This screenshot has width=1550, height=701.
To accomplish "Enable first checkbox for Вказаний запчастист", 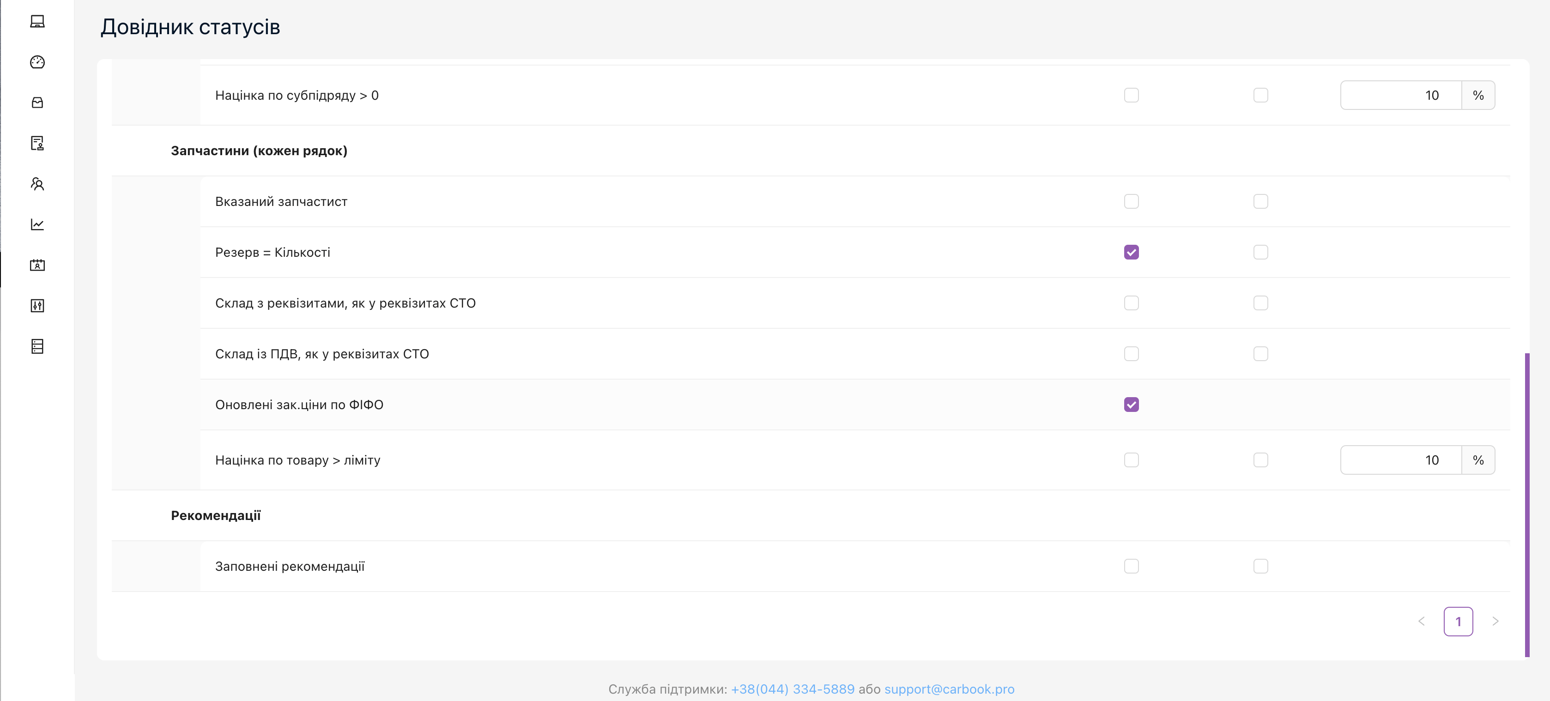I will (1131, 202).
